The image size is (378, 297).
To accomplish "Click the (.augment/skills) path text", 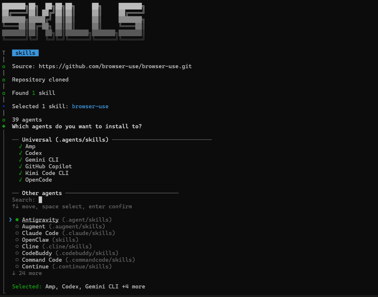I will click(77, 226).
